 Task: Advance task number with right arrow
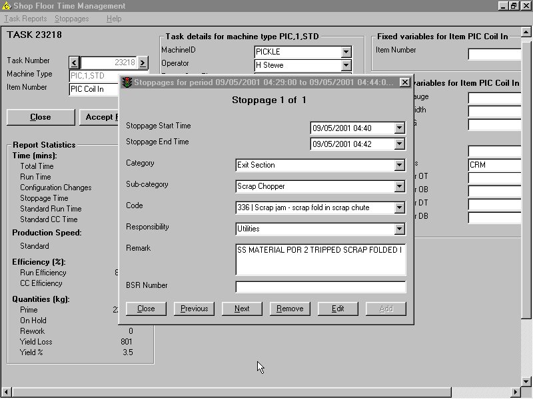coord(143,63)
